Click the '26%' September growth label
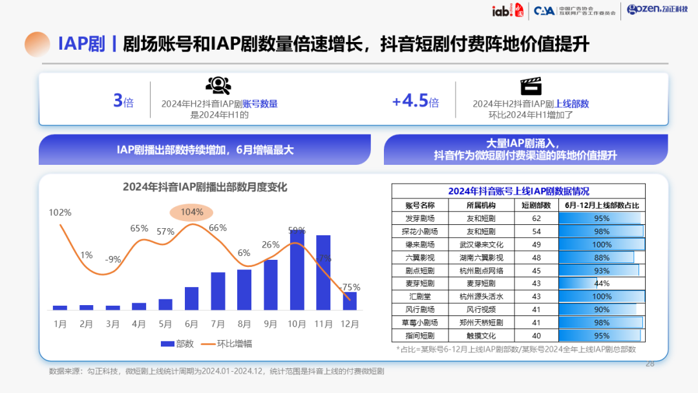The image size is (698, 393). [271, 245]
